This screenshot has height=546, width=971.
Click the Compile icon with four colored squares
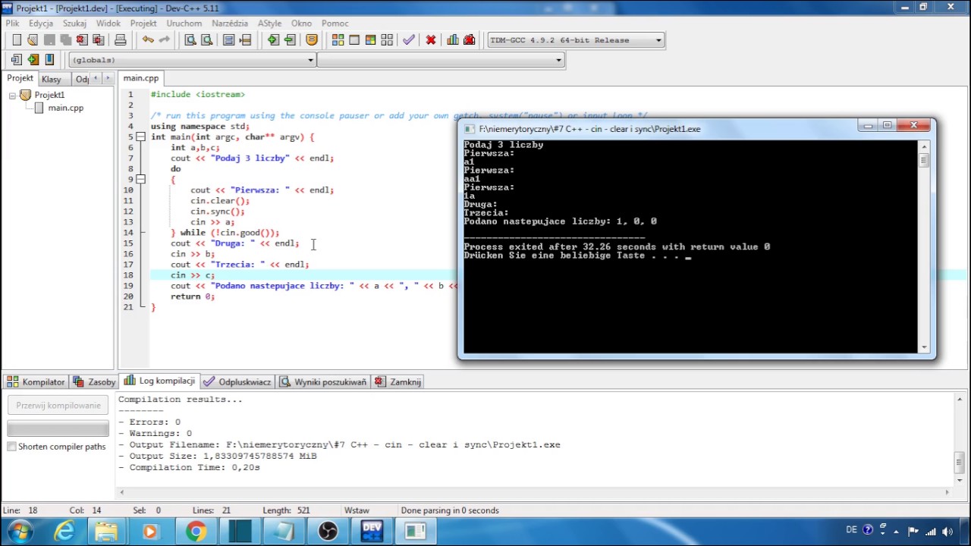click(x=338, y=40)
